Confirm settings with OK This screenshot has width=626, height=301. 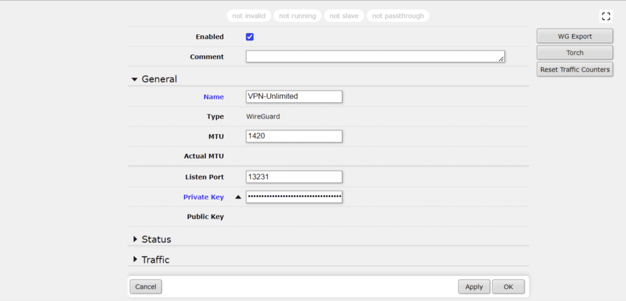click(508, 287)
